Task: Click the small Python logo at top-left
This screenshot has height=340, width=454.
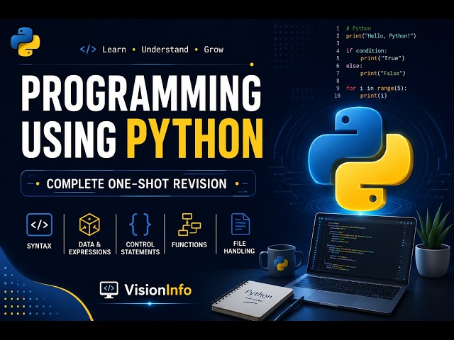Action: click(x=26, y=42)
